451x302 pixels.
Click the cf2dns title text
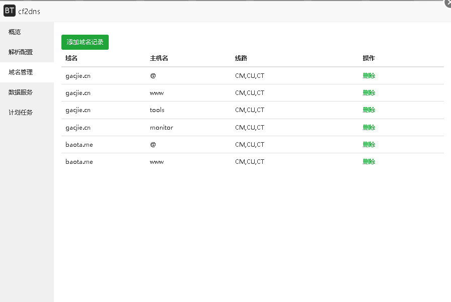[x=29, y=12]
